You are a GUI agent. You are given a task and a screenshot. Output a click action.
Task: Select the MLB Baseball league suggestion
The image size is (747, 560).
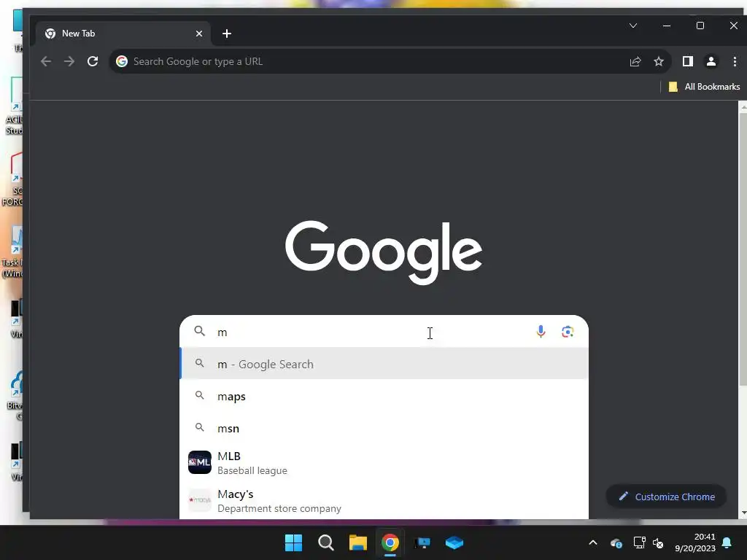tap(384, 462)
